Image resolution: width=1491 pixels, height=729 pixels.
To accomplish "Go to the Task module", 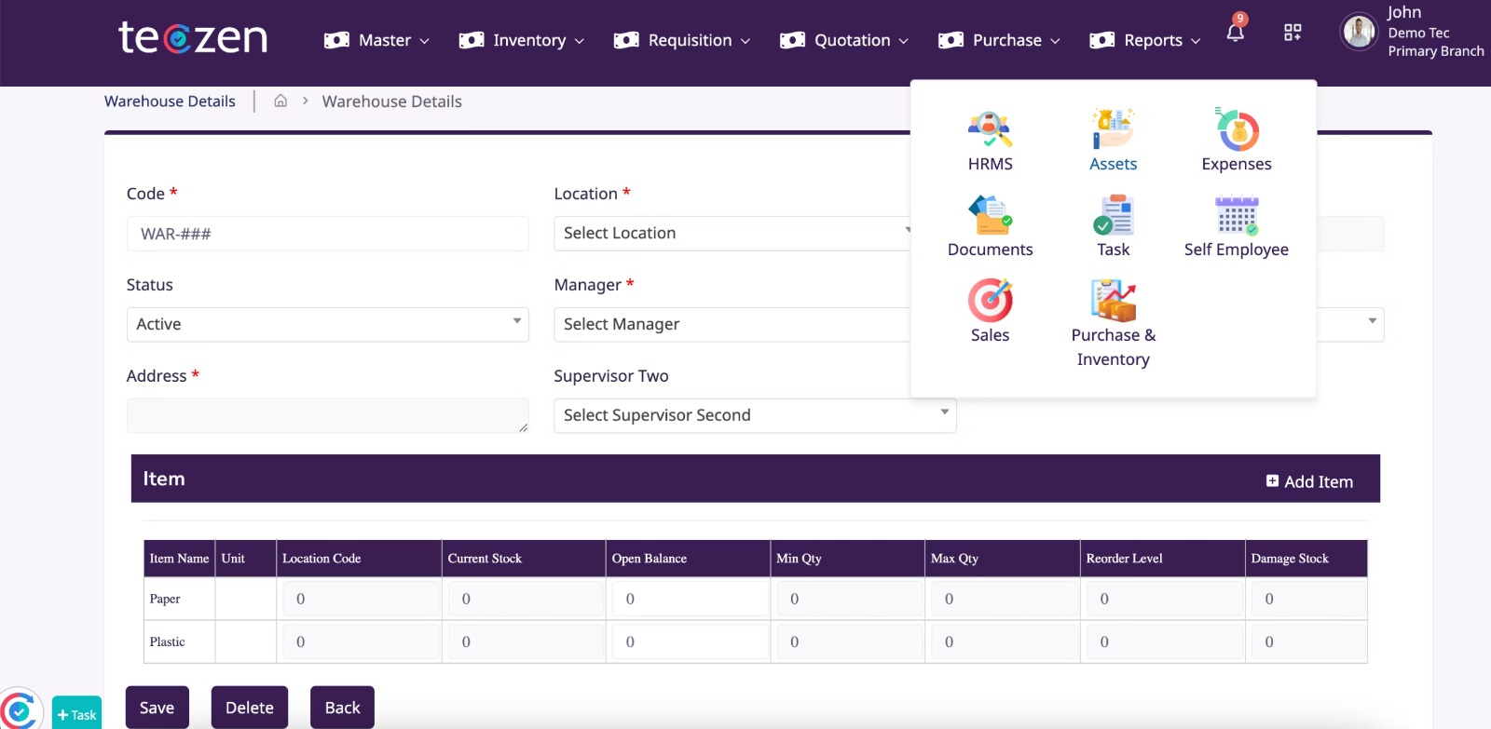I will click(1113, 217).
